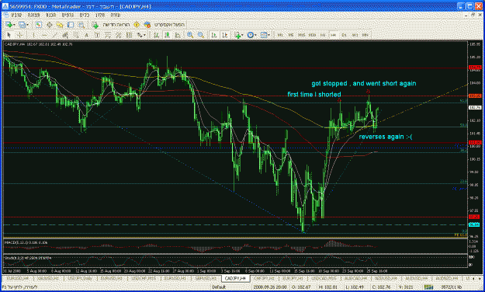The height and width of the screenshot is (292, 485).
Task: Select the Horizontal Line drawing tool
Action: pos(44,35)
